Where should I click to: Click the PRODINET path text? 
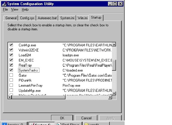pos(87,80)
